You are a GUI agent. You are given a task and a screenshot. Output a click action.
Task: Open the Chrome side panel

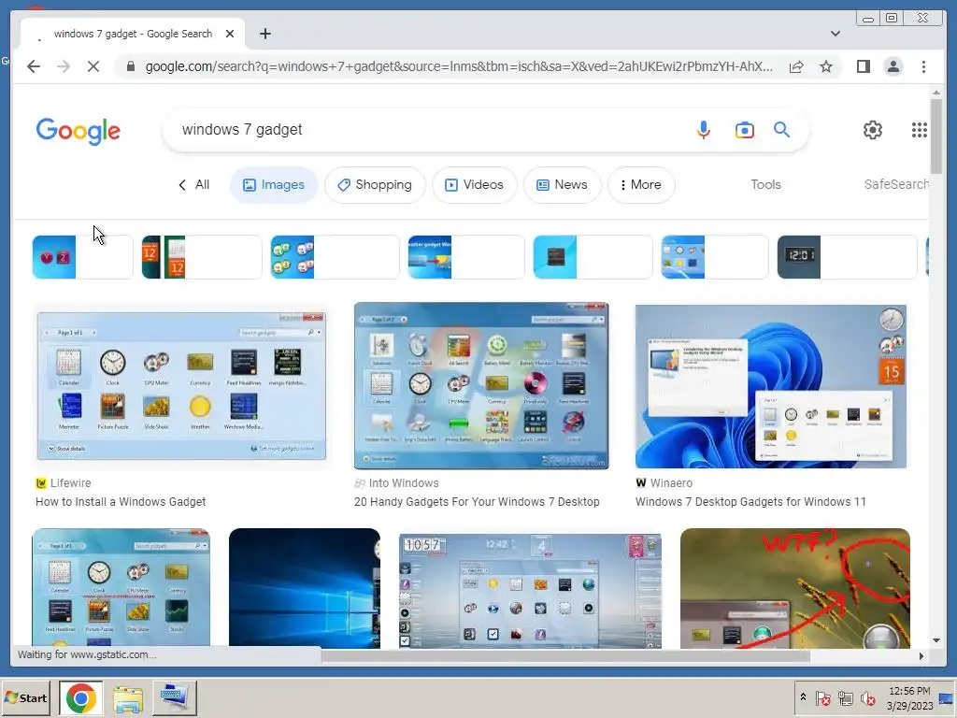point(863,66)
